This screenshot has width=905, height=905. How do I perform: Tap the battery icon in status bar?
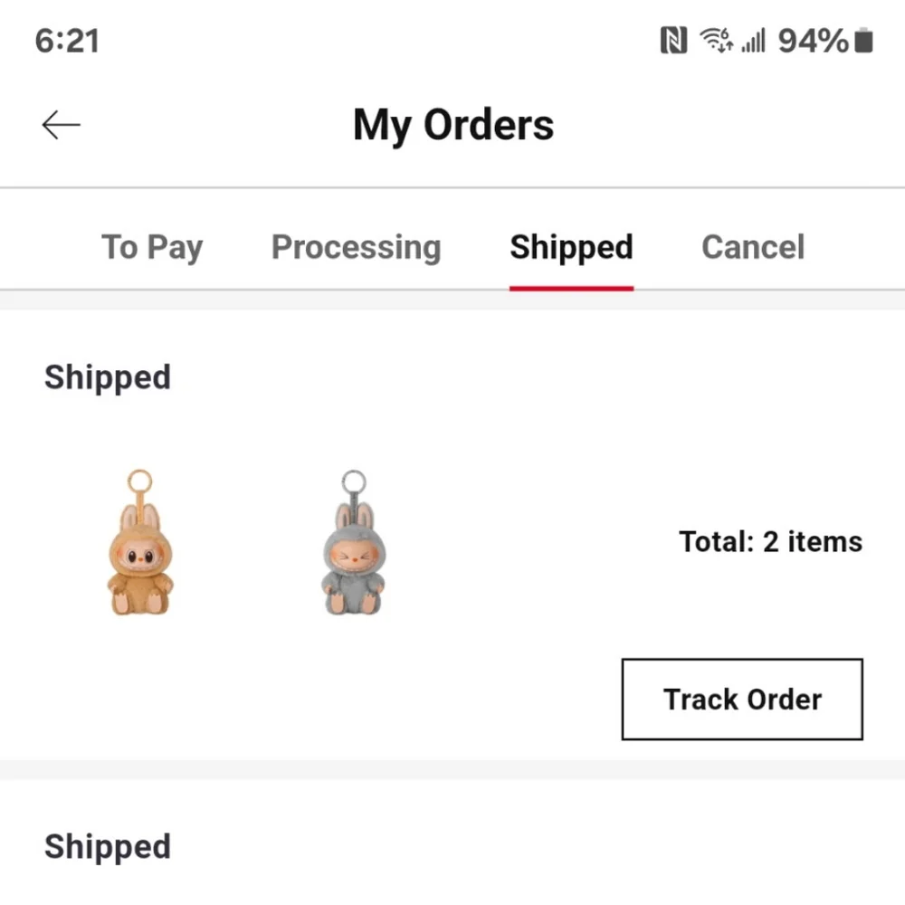pos(863,41)
